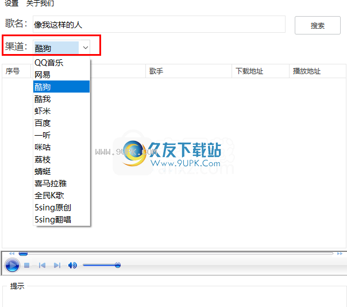
Task: Select 一听 from the channel list
Action: [61, 135]
